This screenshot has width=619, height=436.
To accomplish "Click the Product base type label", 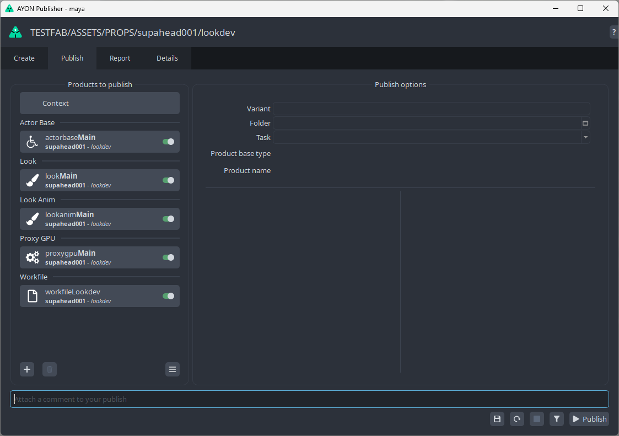I will [240, 154].
